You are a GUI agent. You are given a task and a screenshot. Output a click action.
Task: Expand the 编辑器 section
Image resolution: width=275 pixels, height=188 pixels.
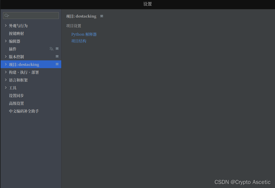tap(6, 41)
